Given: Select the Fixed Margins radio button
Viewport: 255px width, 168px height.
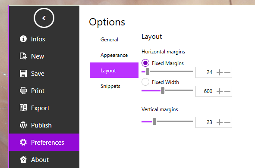Looking at the screenshot, I should click(x=145, y=63).
